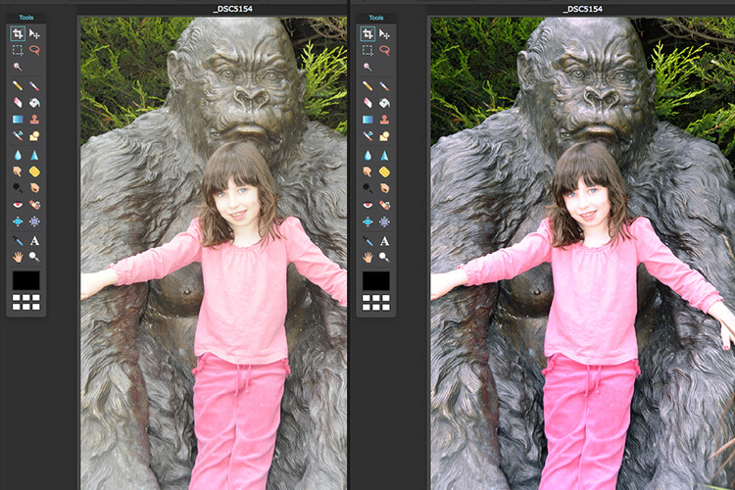Choose the blue Bloat tool in left palette
Viewport: 735px width, 490px height.
click(18, 221)
